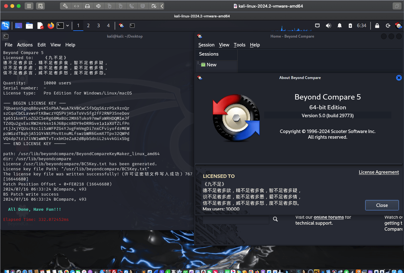
Task: Open the Kali panel volume control
Action: 329,26
